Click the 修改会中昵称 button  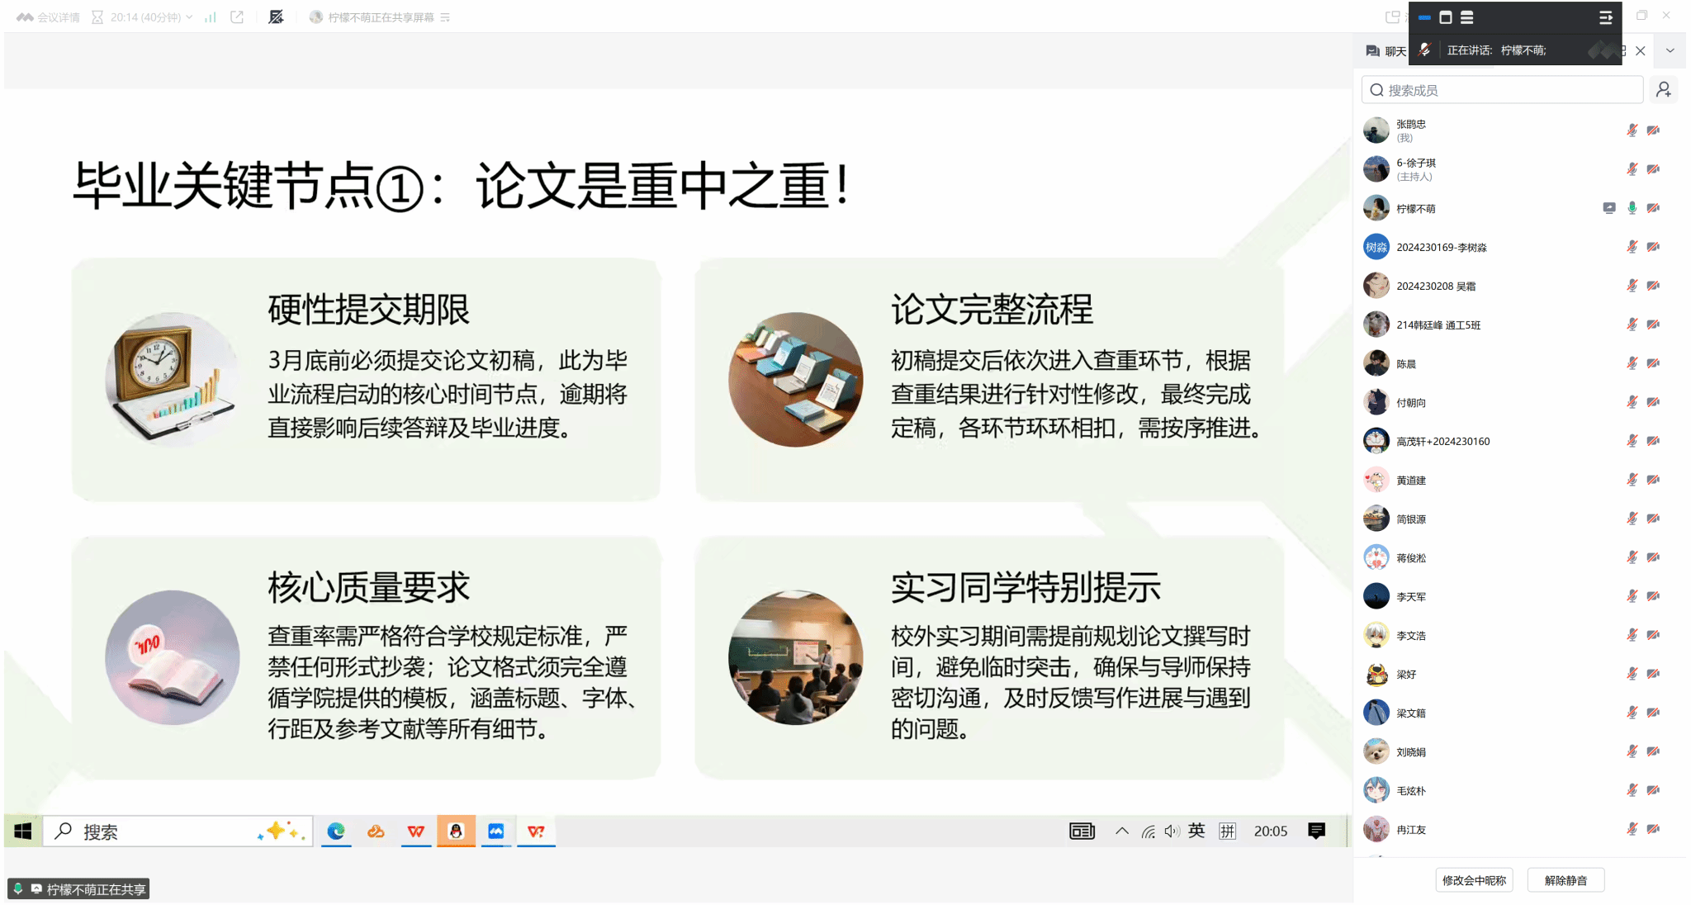click(x=1474, y=880)
